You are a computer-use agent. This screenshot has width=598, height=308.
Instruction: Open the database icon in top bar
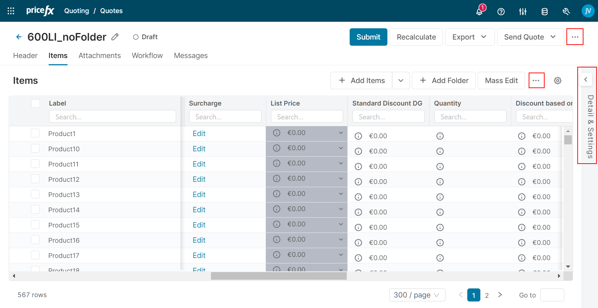click(x=545, y=12)
